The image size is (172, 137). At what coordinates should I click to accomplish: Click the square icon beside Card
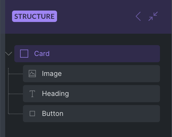pyautogui.click(x=24, y=54)
